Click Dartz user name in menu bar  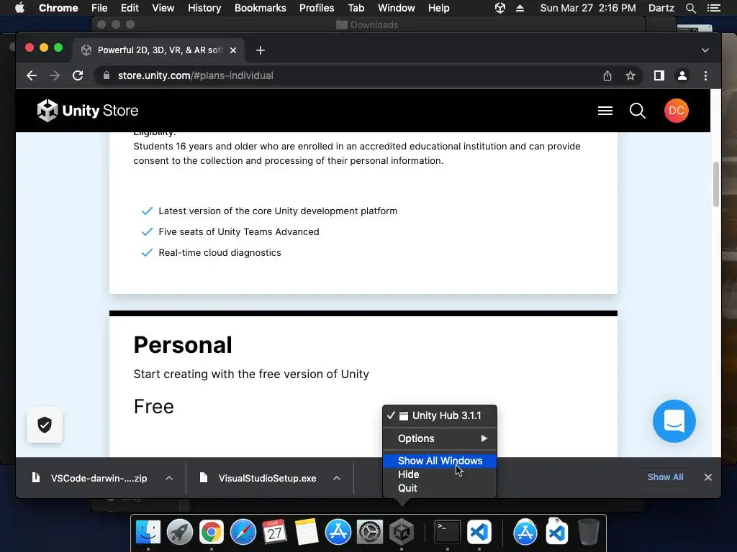(x=661, y=8)
